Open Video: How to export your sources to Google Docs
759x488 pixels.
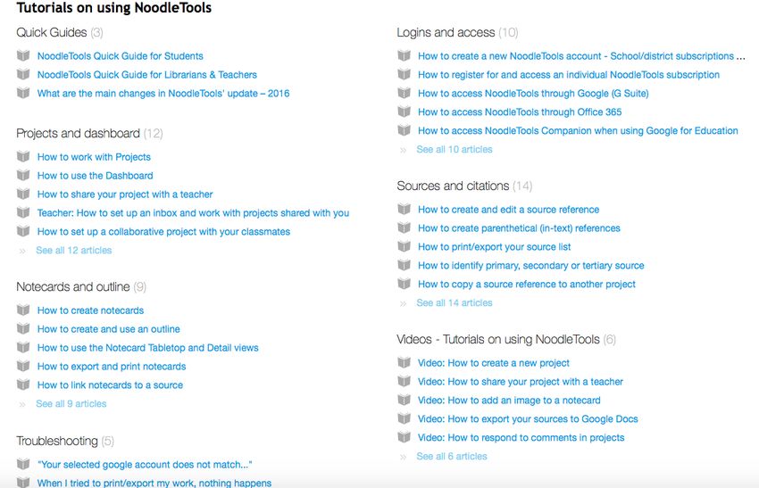[x=528, y=418]
